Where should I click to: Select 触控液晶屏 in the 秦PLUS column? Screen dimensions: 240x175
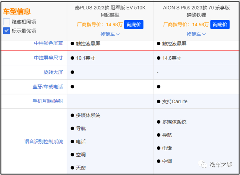point(88,44)
